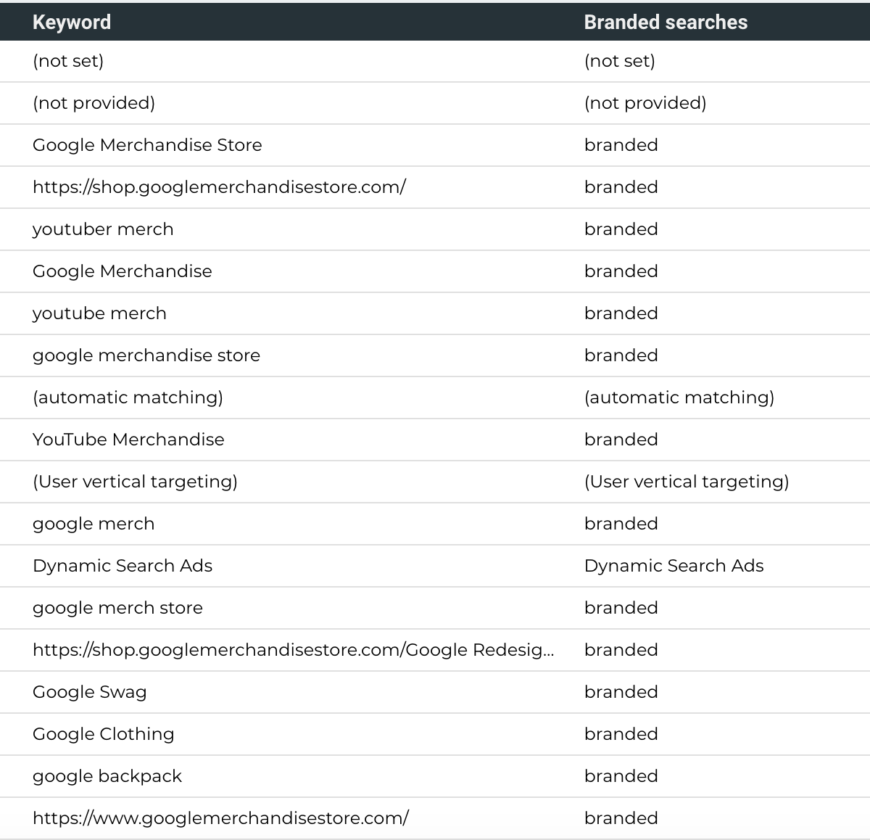Click the 'https://shop.googlemerchandisestore.com/' keyword
This screenshot has height=840, width=870.
219,187
